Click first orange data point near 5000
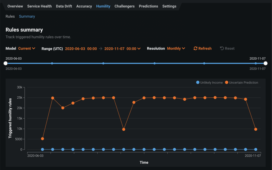Image resolution: width=272 pixels, height=170 pixels. pyautogui.click(x=42, y=139)
